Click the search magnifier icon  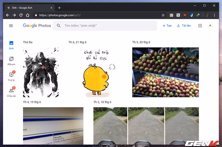(59, 26)
